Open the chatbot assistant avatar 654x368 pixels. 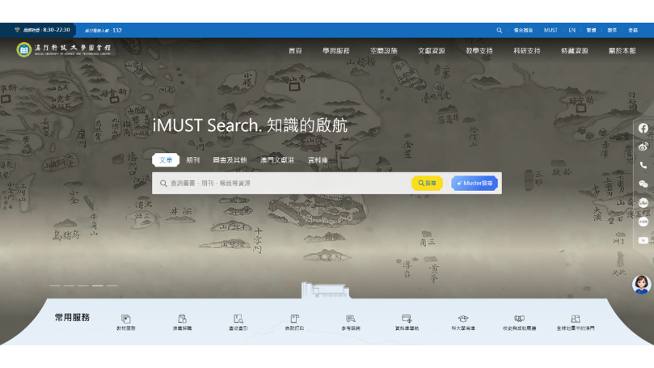tap(641, 284)
